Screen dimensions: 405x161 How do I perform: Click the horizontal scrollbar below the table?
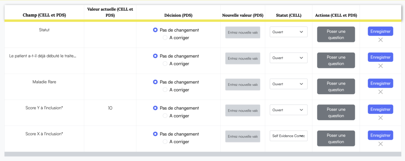tap(202, 154)
